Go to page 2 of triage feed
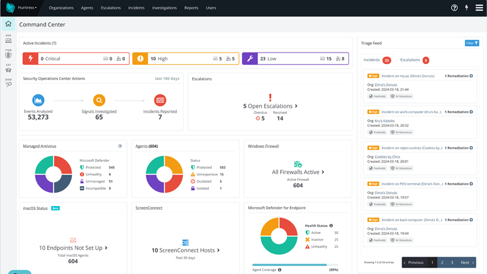The image size is (487, 274). click(x=442, y=262)
